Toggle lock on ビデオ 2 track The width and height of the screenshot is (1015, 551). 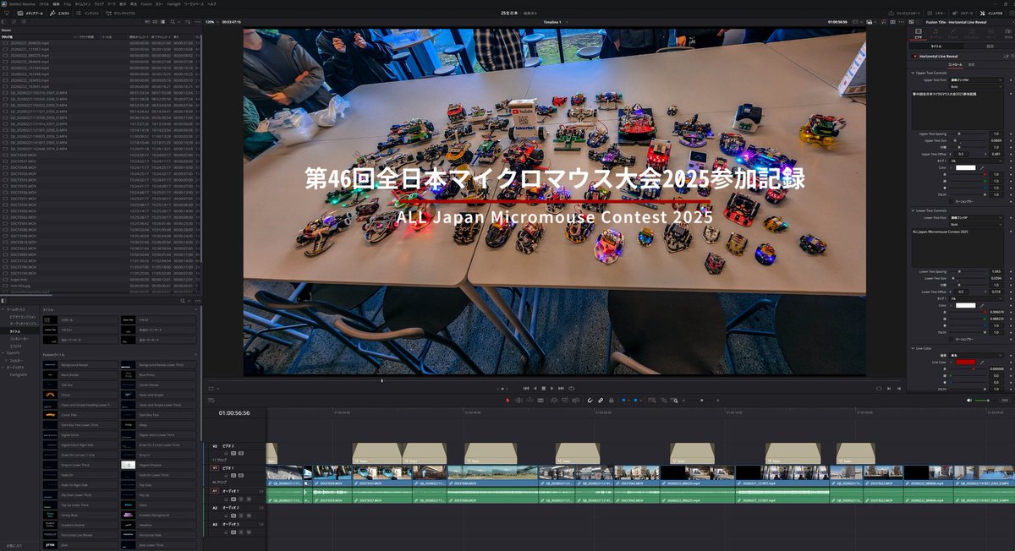[x=227, y=452]
